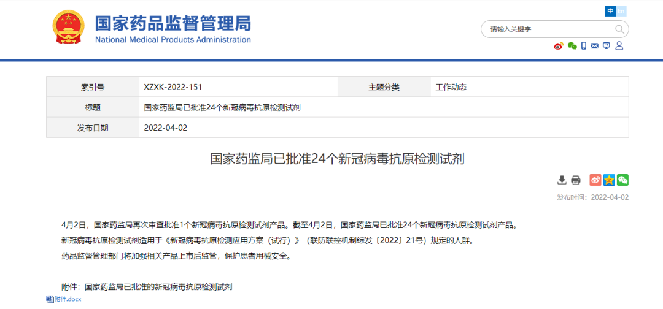The height and width of the screenshot is (309, 663).
Task: Click the 国家药品监督管理局 site title
Action: click(x=173, y=25)
